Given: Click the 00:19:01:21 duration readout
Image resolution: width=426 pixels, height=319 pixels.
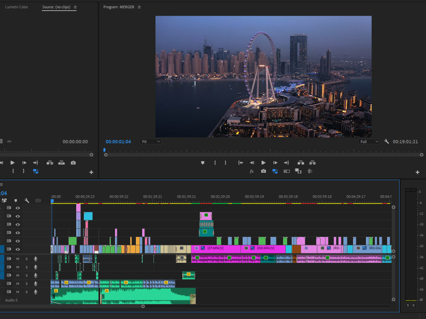Looking at the screenshot, I should click(x=406, y=142).
